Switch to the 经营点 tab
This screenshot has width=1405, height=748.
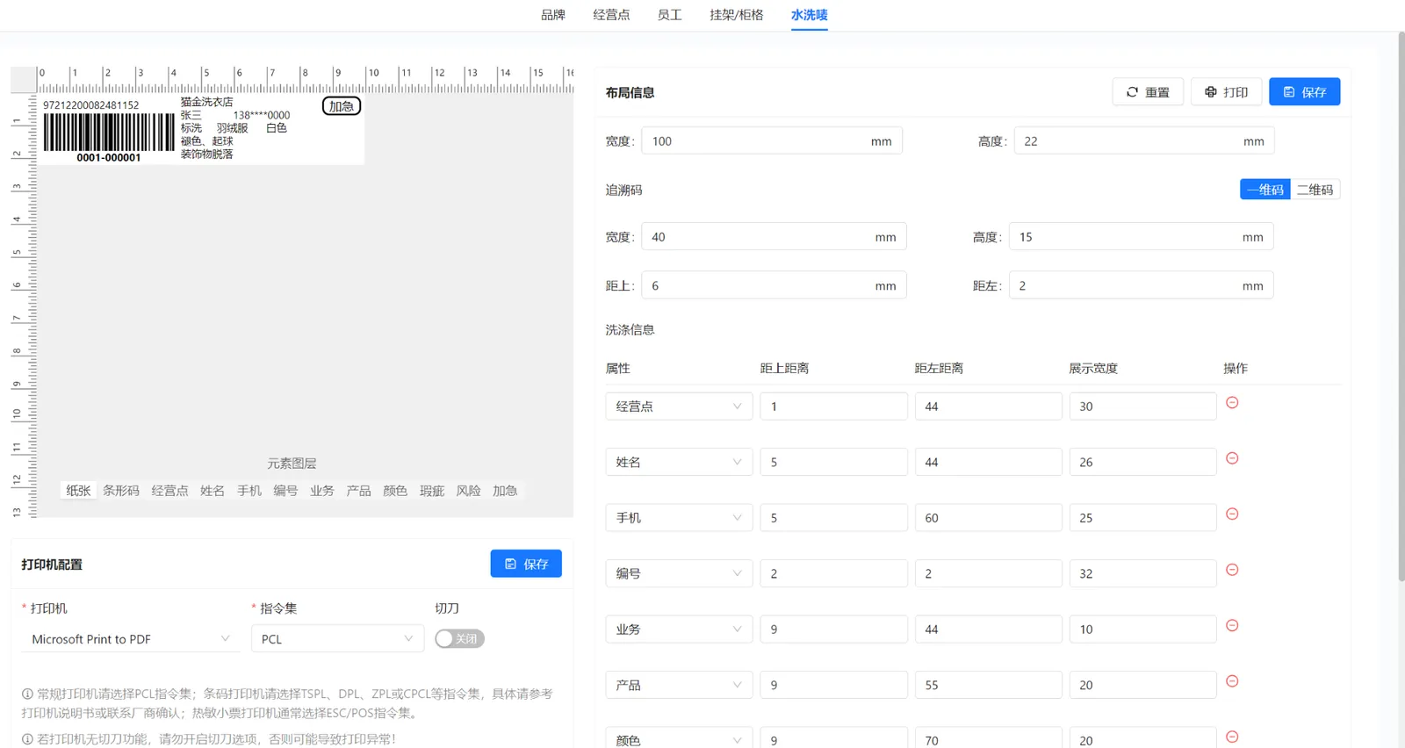pos(611,15)
